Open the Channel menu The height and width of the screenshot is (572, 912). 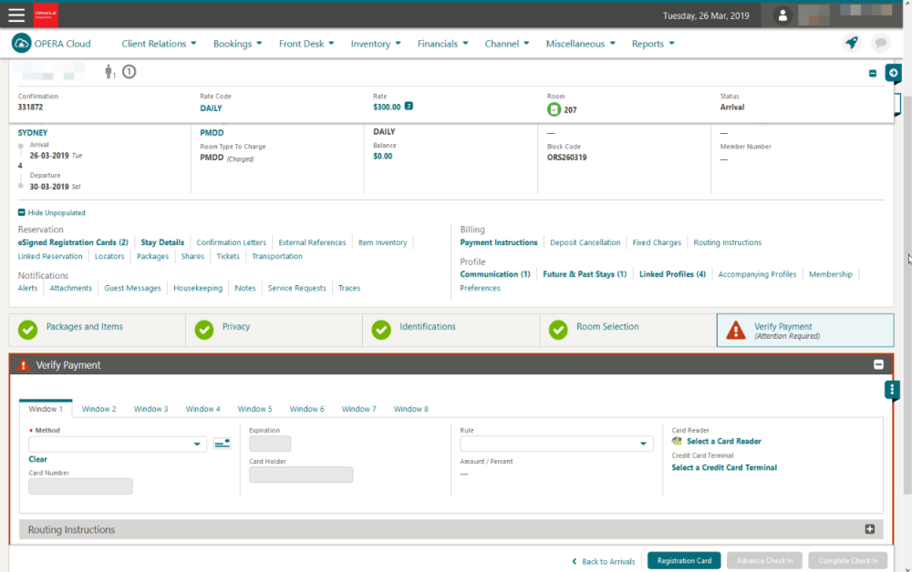coord(506,44)
